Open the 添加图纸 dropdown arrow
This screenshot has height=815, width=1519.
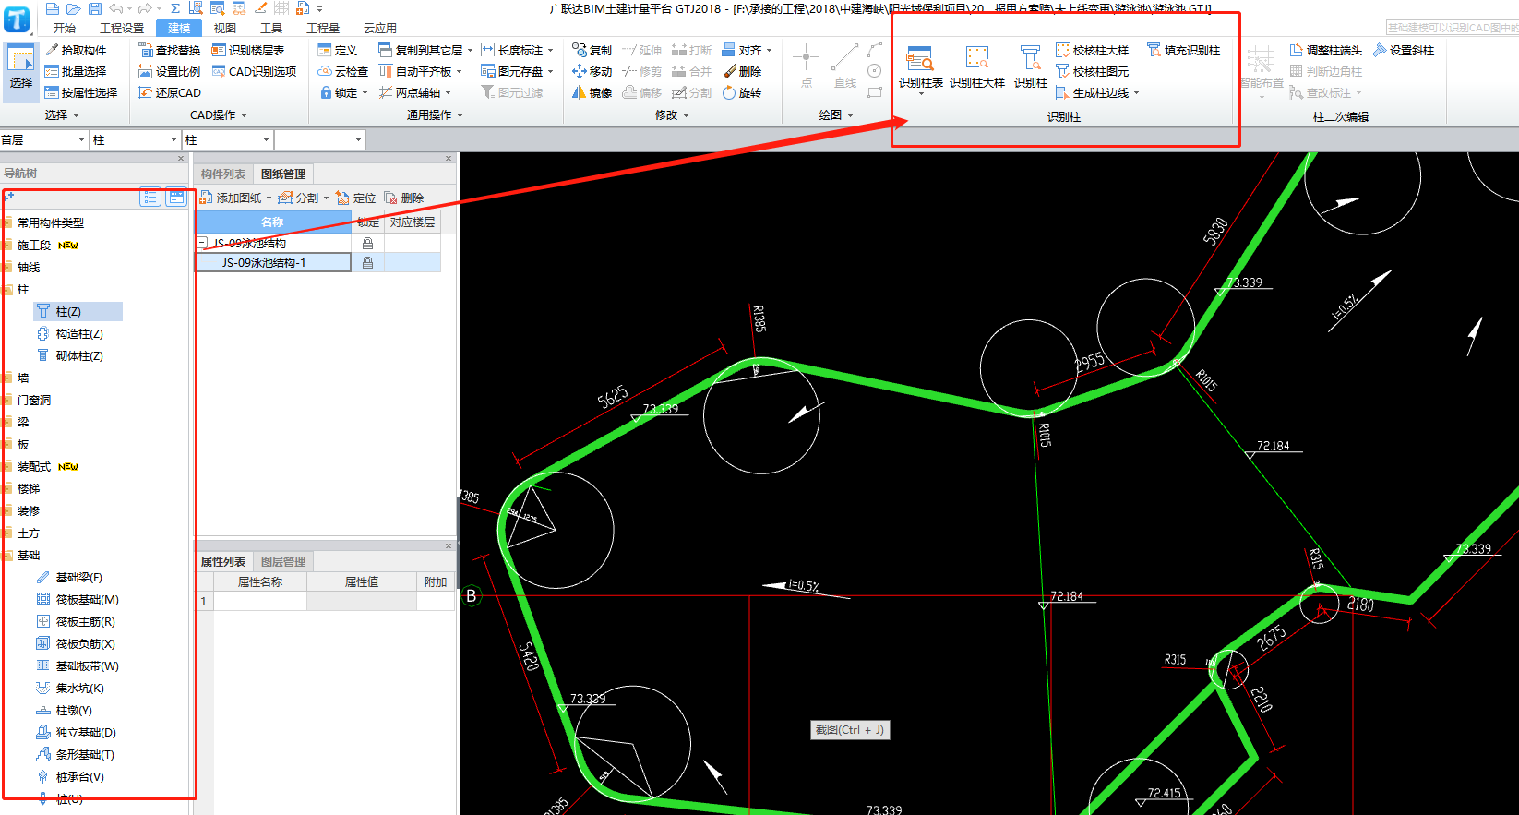[x=269, y=198]
